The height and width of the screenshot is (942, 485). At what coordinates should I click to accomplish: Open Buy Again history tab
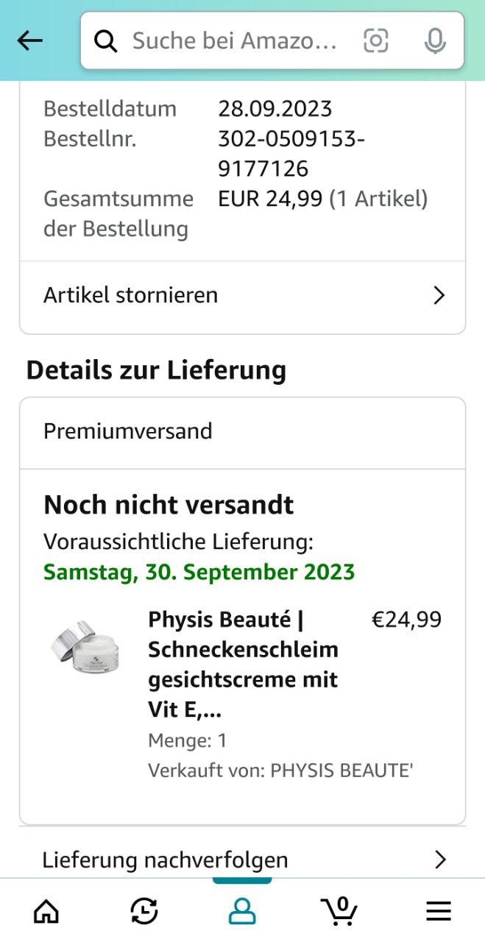point(144,912)
